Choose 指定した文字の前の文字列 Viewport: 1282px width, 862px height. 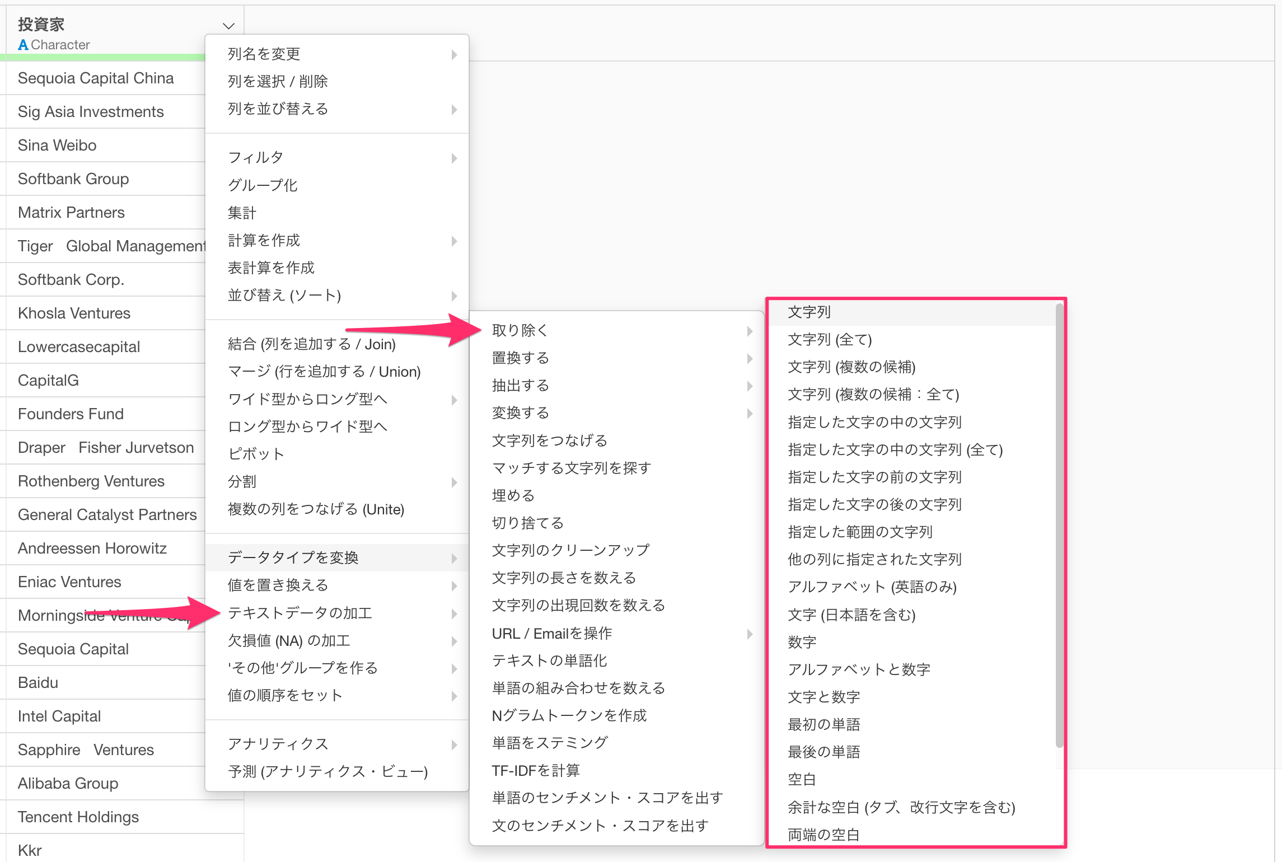pos(913,477)
